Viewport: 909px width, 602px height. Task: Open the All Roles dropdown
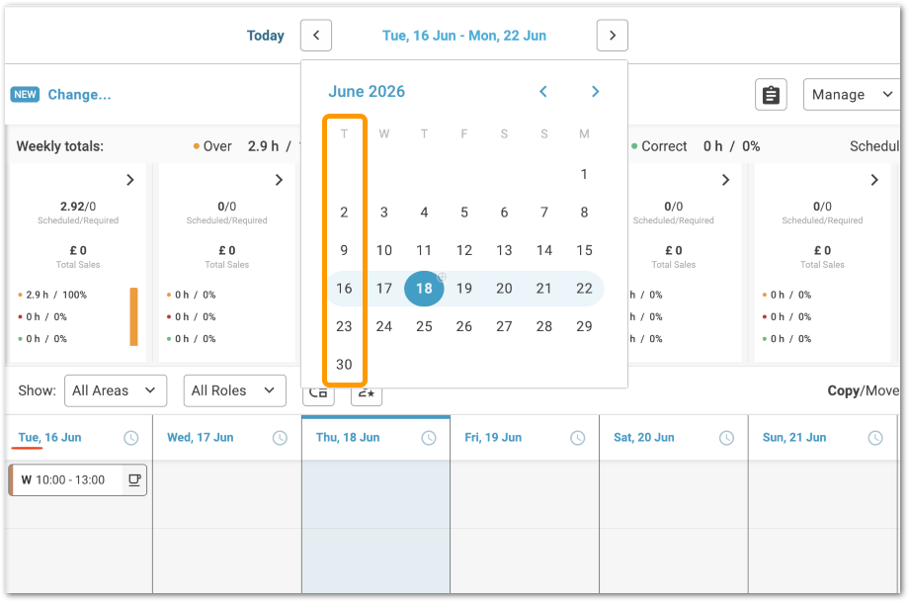pyautogui.click(x=235, y=390)
